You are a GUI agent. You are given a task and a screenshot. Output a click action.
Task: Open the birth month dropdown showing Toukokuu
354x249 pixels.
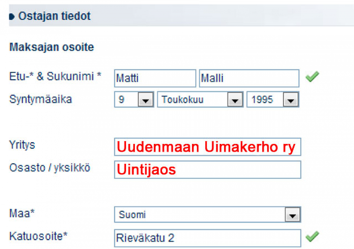tap(200, 99)
